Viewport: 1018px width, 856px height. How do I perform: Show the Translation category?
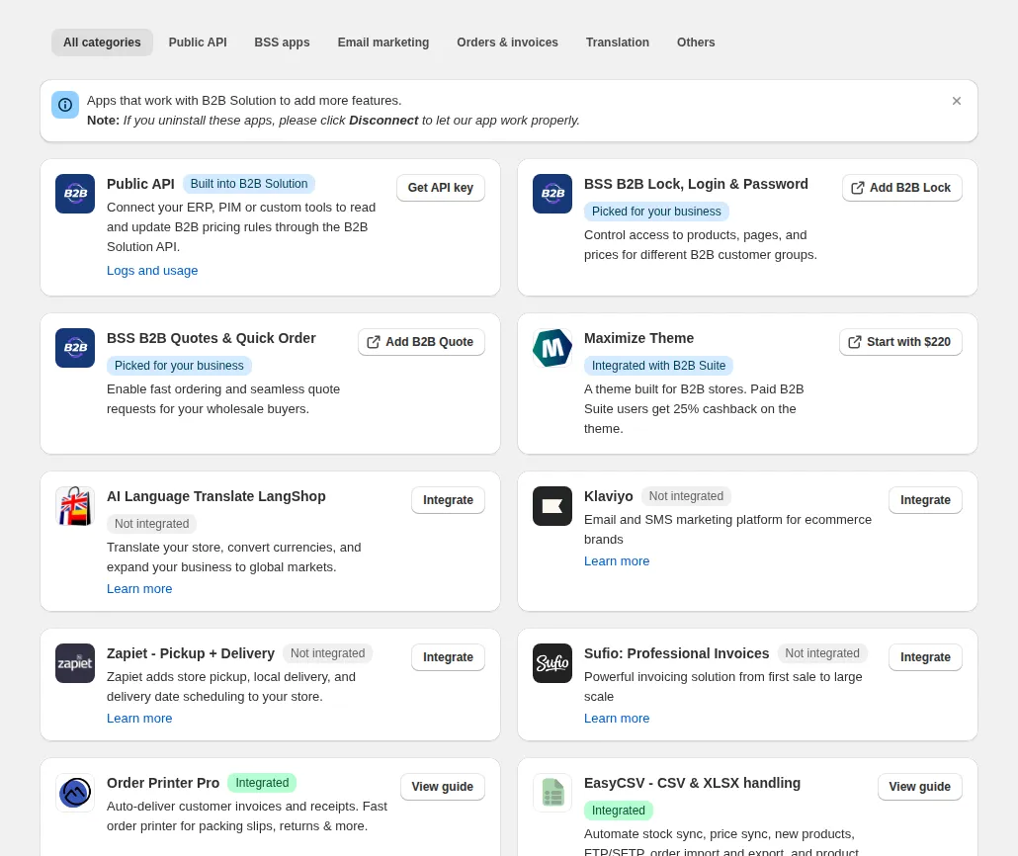(618, 43)
